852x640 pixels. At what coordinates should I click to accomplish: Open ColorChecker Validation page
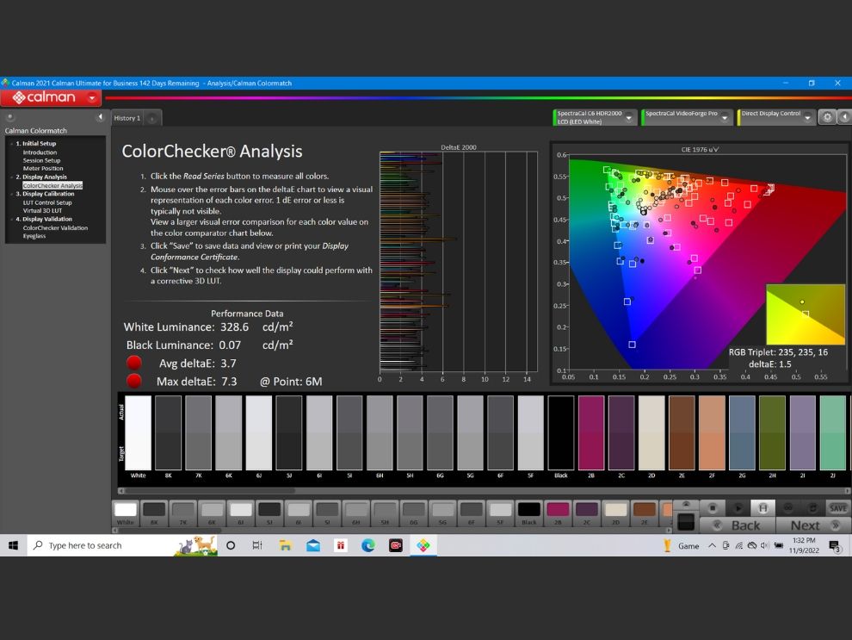pos(55,228)
